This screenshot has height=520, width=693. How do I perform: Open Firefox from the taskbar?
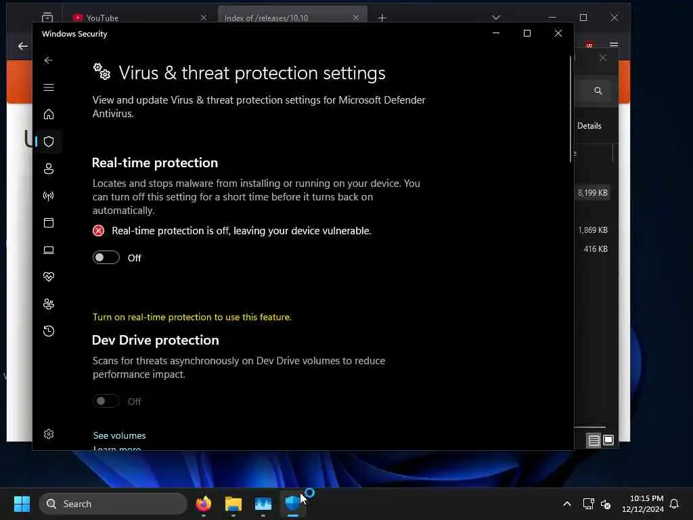pyautogui.click(x=203, y=504)
